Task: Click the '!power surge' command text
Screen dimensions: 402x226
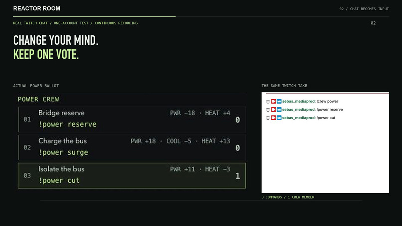Action: (x=63, y=152)
